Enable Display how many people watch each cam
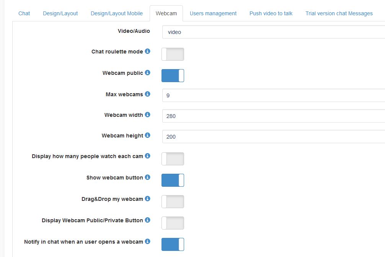The image size is (385, 257). (x=173, y=159)
